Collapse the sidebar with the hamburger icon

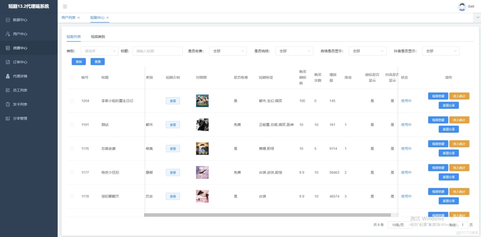click(x=64, y=6)
